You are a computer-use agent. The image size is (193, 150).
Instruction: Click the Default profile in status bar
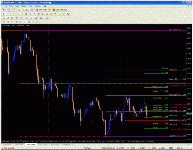tap(88, 148)
